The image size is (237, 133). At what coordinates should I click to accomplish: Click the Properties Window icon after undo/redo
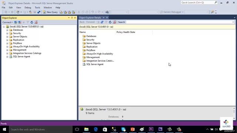107,12
